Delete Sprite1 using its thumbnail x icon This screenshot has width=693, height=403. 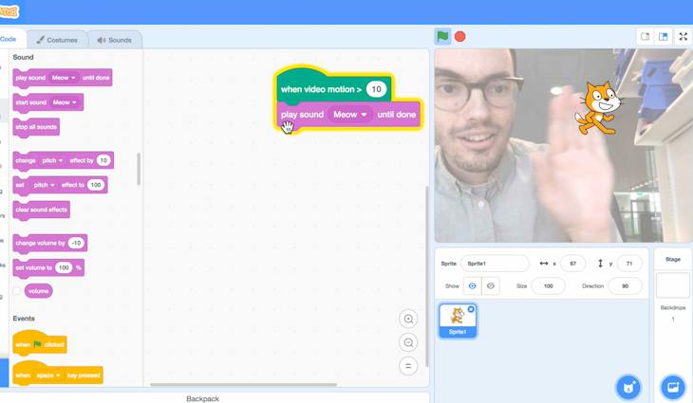(x=471, y=309)
